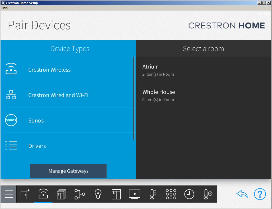Open scheduling via the clock icon

[x=189, y=194]
